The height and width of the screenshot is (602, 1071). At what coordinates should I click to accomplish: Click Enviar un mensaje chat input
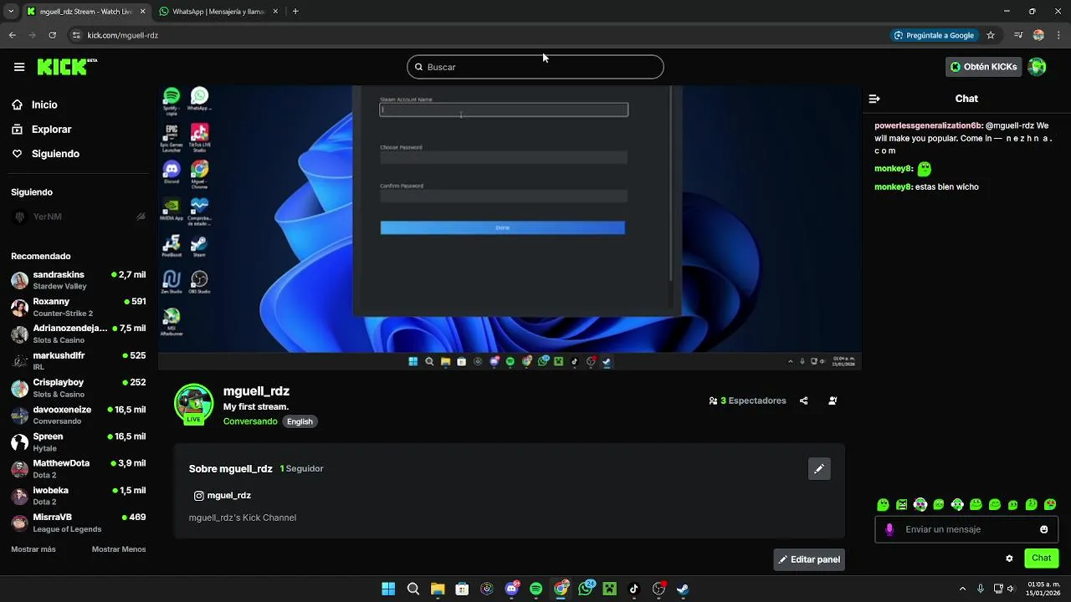coord(966,529)
